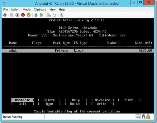
Task: Click the mouse status icon
Action: pos(144,117)
